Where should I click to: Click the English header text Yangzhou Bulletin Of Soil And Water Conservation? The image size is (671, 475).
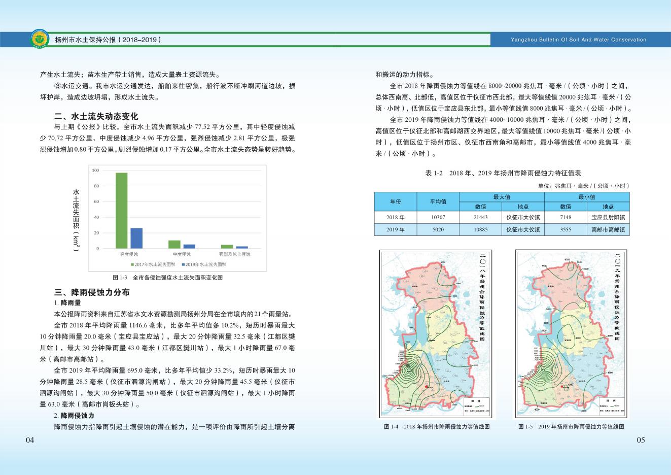[x=578, y=40]
